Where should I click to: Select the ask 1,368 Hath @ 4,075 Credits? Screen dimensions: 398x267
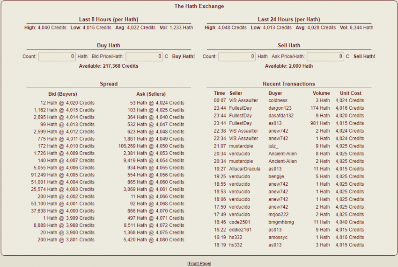[154, 232]
